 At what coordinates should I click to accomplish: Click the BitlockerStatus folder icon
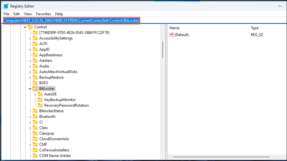(x=35, y=111)
